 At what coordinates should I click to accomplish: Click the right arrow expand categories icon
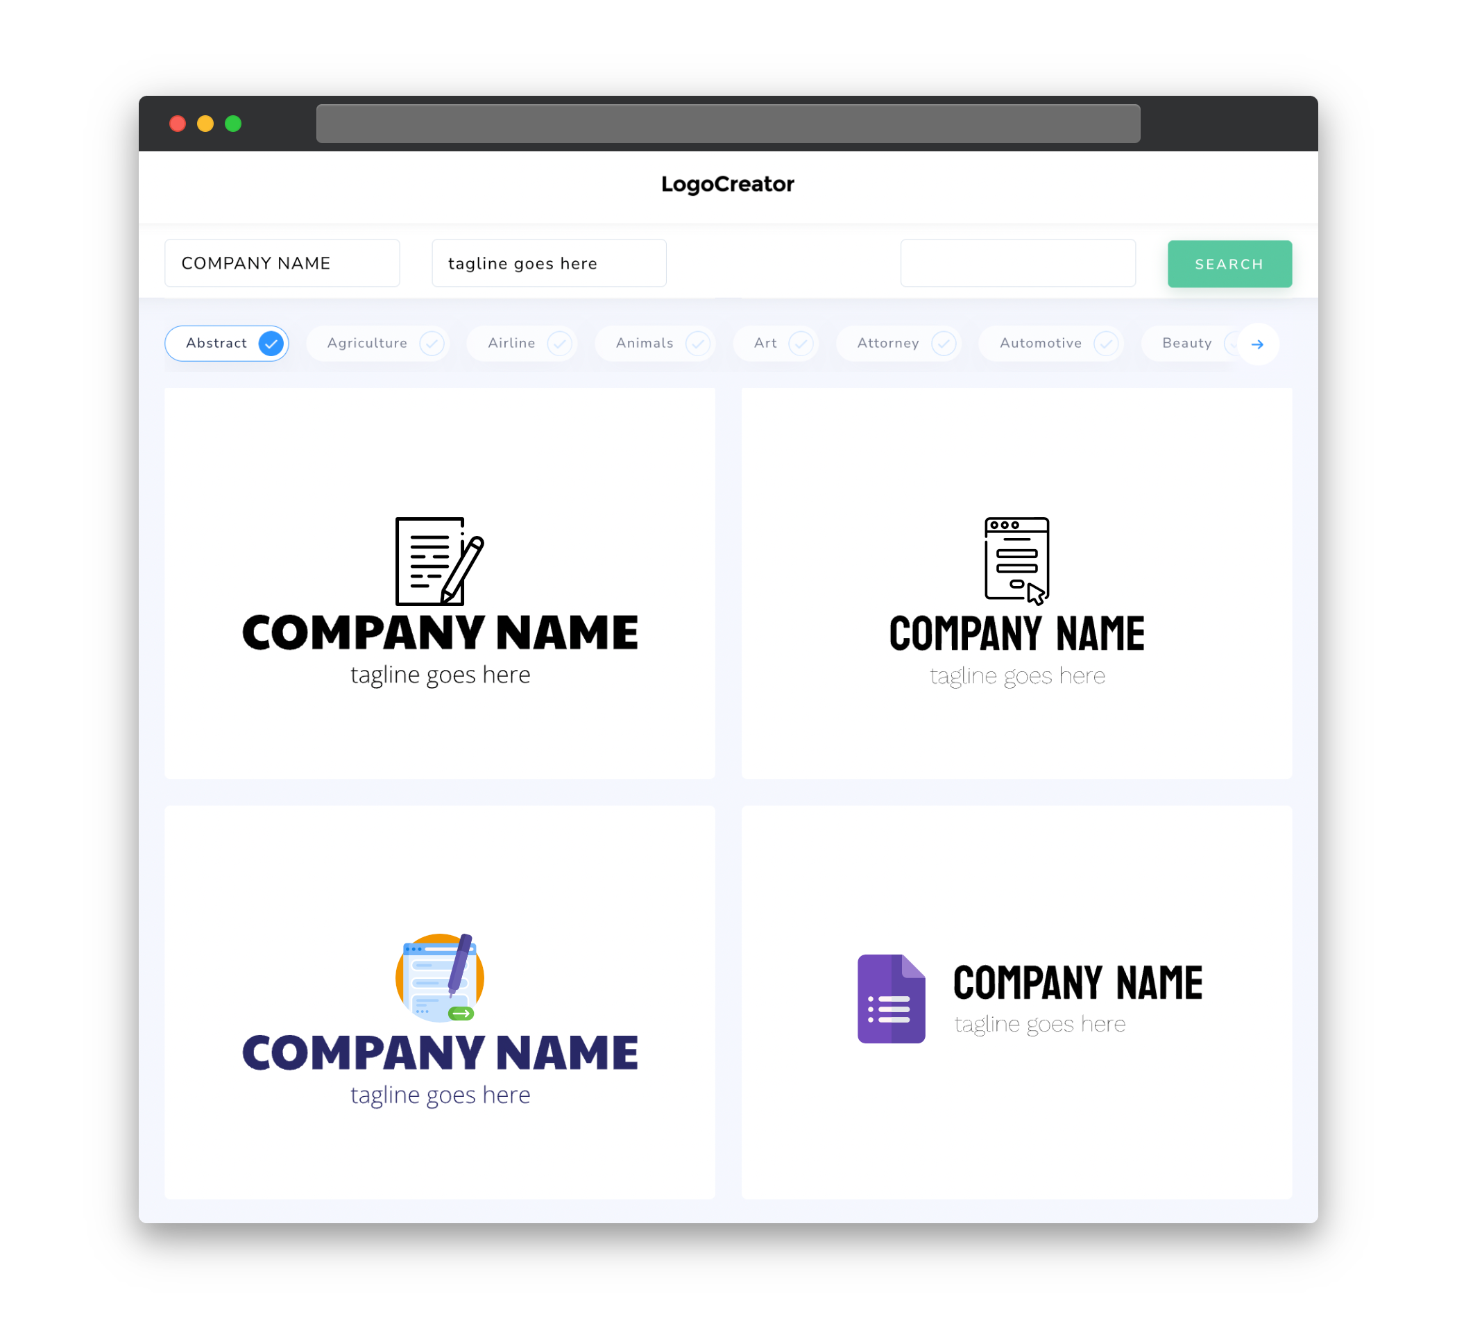(x=1258, y=343)
